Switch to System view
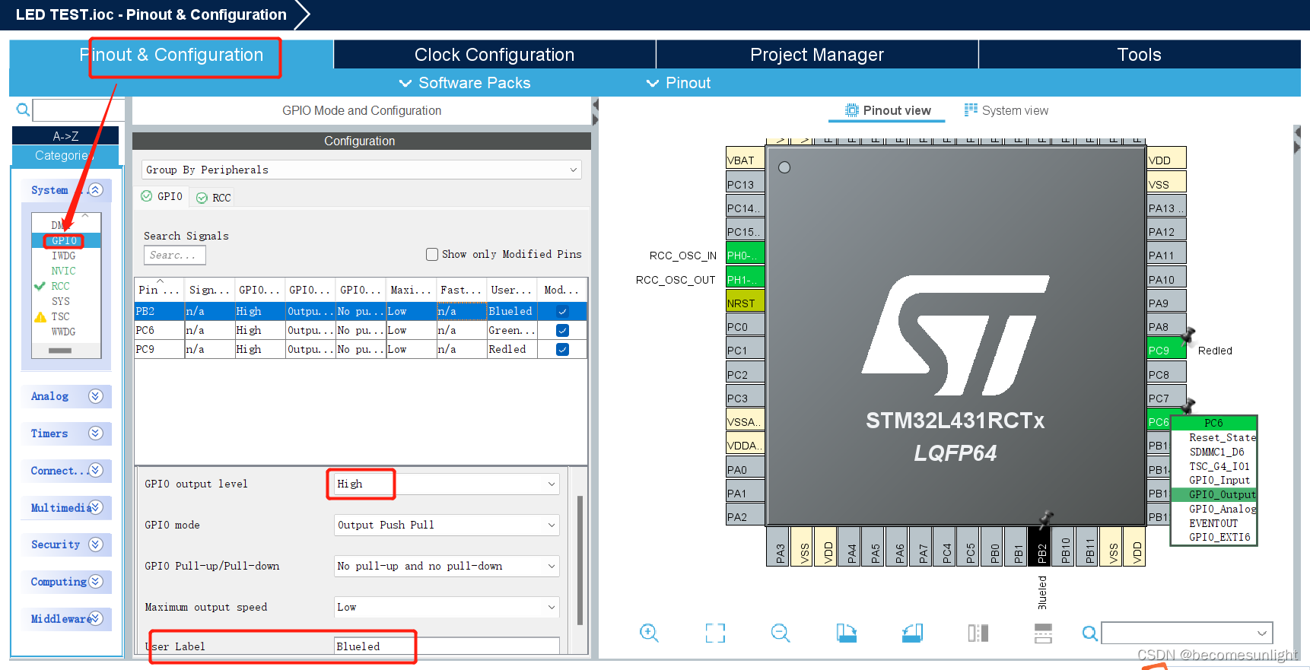This screenshot has width=1310, height=670. point(1006,110)
